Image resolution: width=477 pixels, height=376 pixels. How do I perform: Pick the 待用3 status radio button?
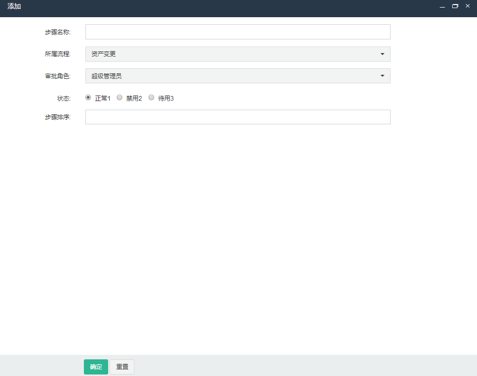point(151,98)
